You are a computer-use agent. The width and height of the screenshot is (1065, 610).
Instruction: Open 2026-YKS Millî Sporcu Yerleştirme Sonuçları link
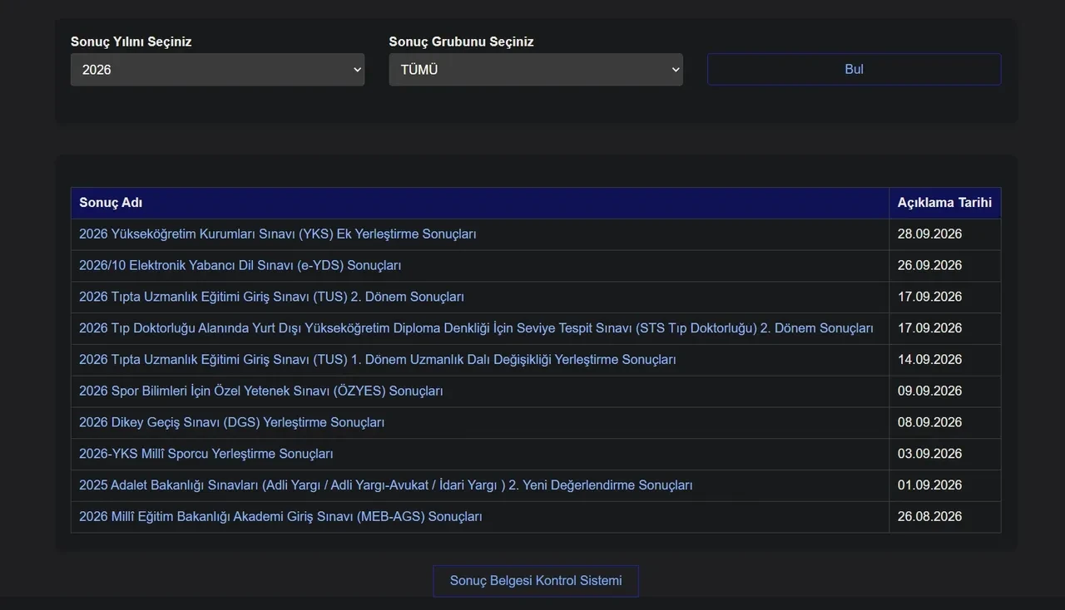[206, 454]
